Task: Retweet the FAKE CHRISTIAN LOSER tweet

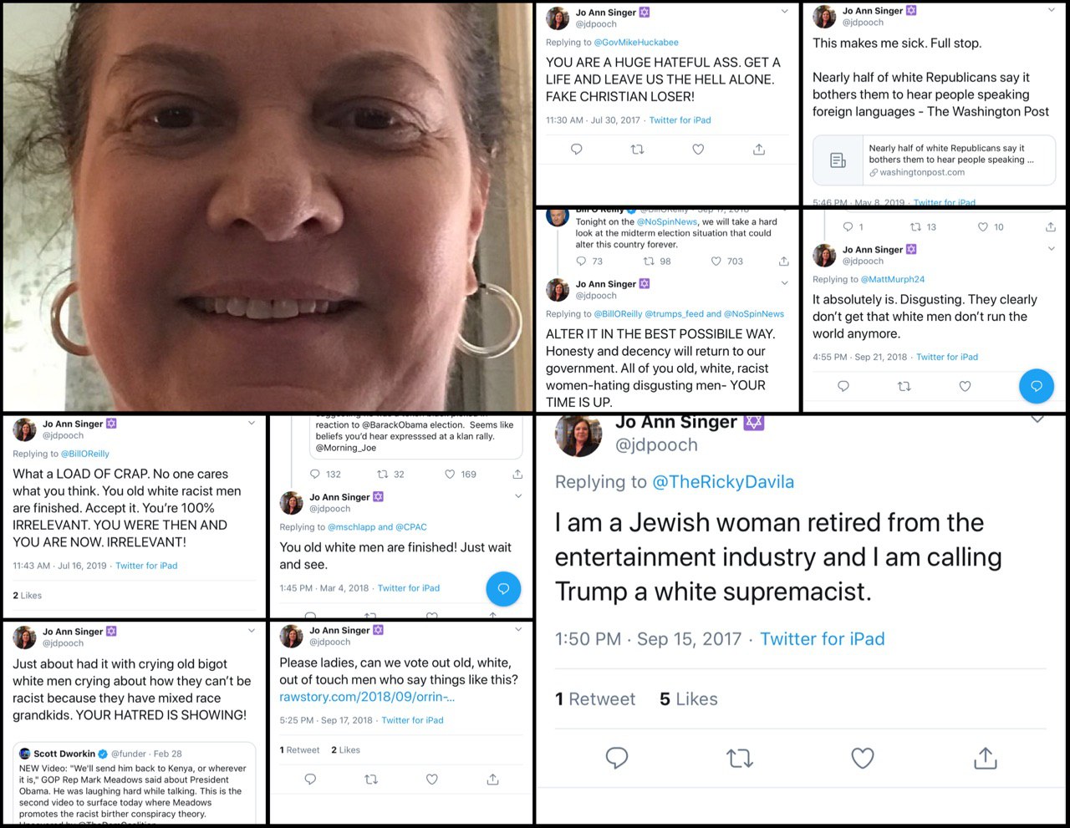Action: pyautogui.click(x=637, y=150)
